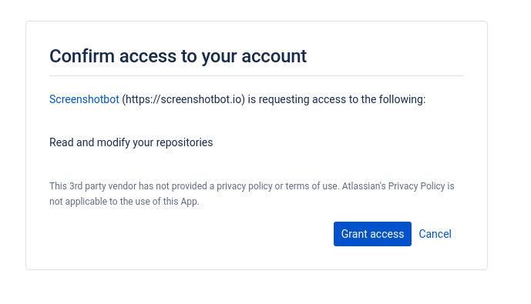Click 'not applicable to the use' line
Image resolution: width=531 pixels, height=304 pixels.
point(124,202)
